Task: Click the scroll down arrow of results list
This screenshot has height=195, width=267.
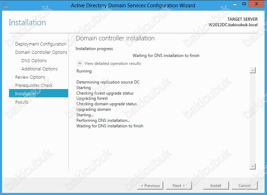Action: [252, 166]
